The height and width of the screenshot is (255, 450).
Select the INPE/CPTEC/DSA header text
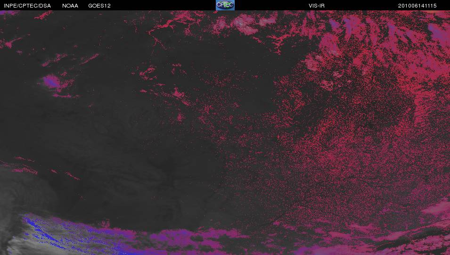tap(27, 6)
